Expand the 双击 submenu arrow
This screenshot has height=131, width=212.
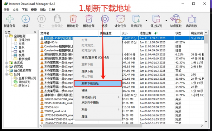pyautogui.click(x=118, y=110)
